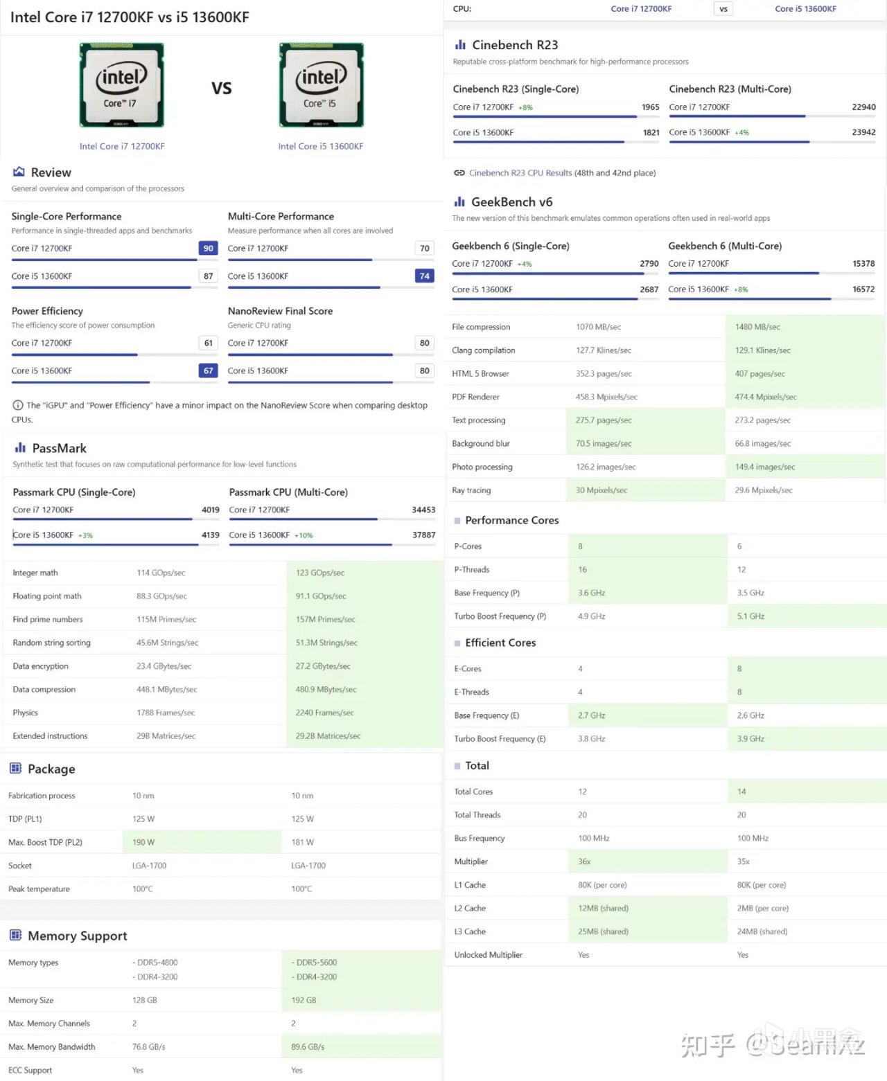Click the Fabrication process row label
887x1081 pixels.
[42, 796]
